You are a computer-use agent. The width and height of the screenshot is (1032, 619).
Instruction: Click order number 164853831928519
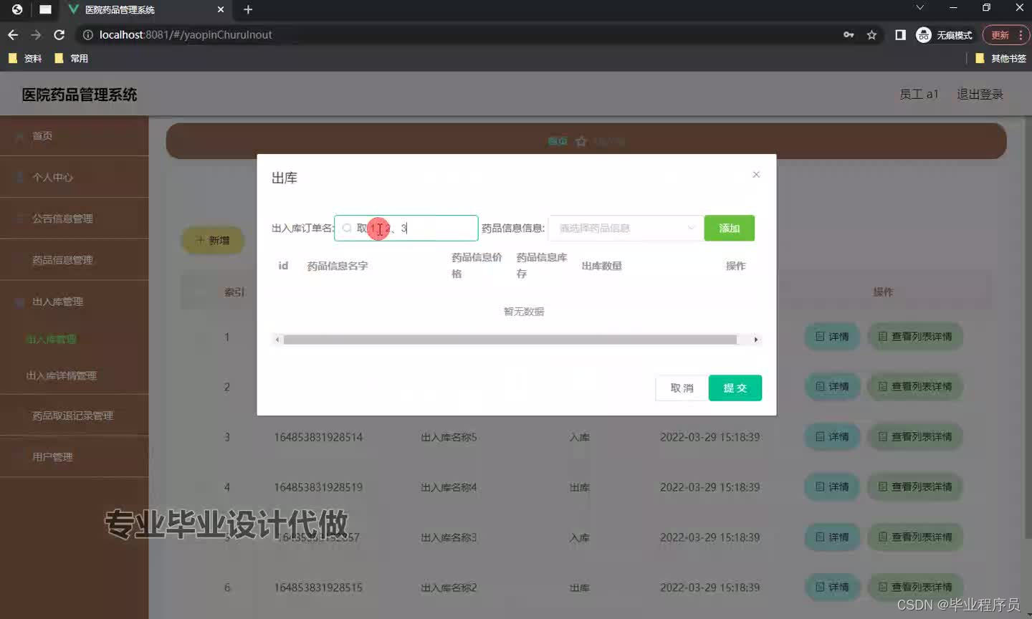point(318,487)
